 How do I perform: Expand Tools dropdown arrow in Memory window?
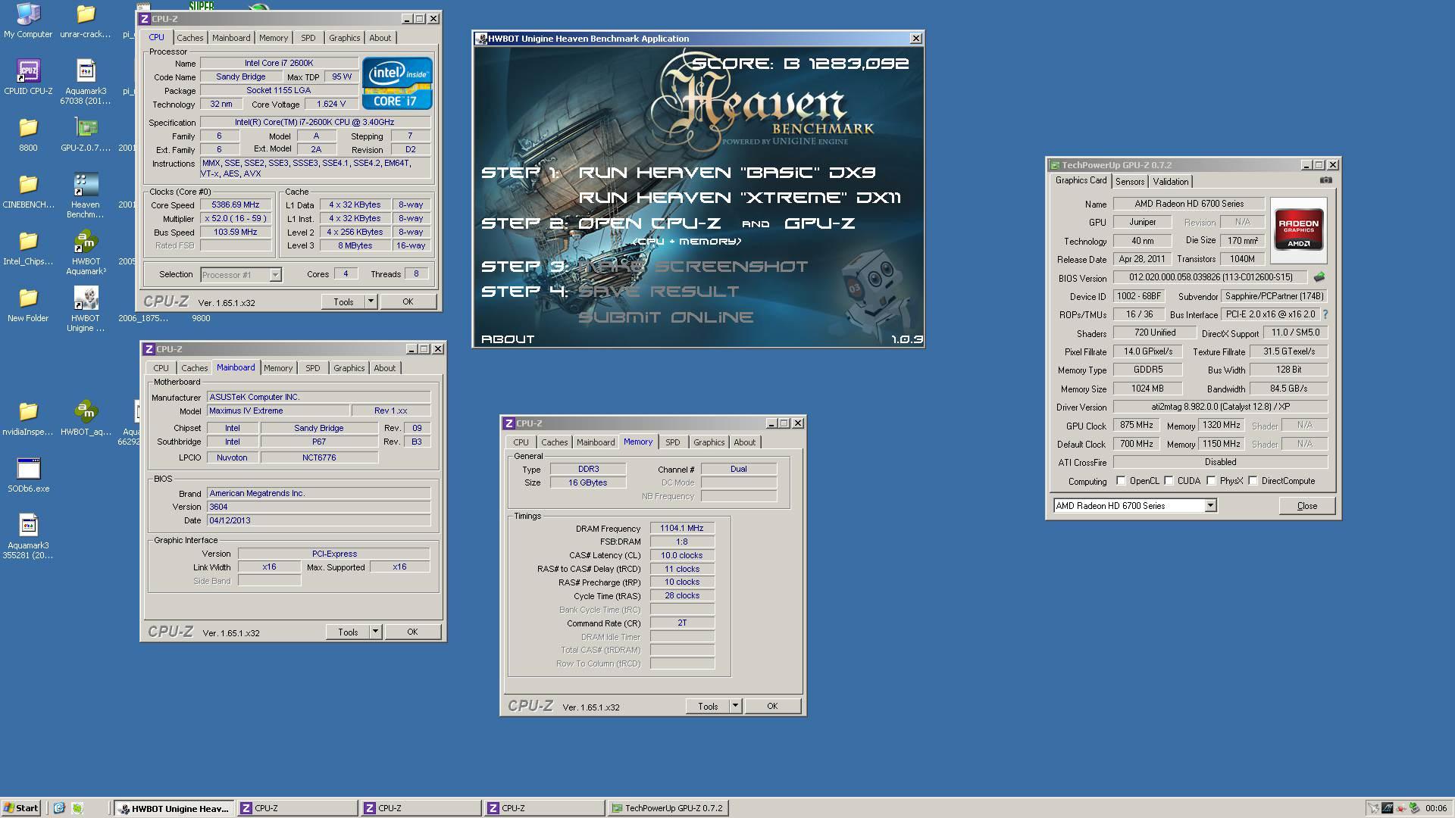pyautogui.click(x=735, y=706)
